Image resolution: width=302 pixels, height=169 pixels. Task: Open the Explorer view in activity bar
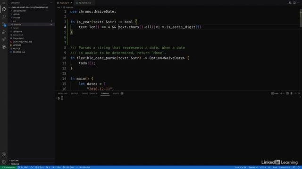click(4, 9)
